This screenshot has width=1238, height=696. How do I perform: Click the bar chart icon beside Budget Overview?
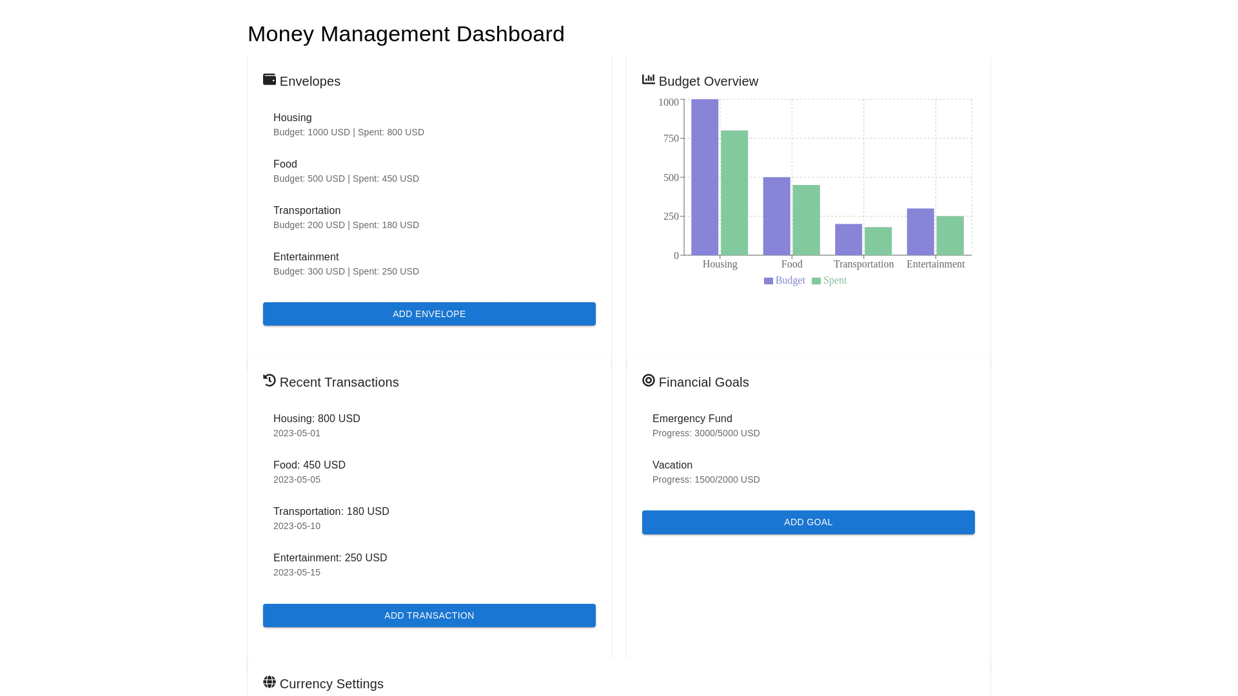pos(649,79)
